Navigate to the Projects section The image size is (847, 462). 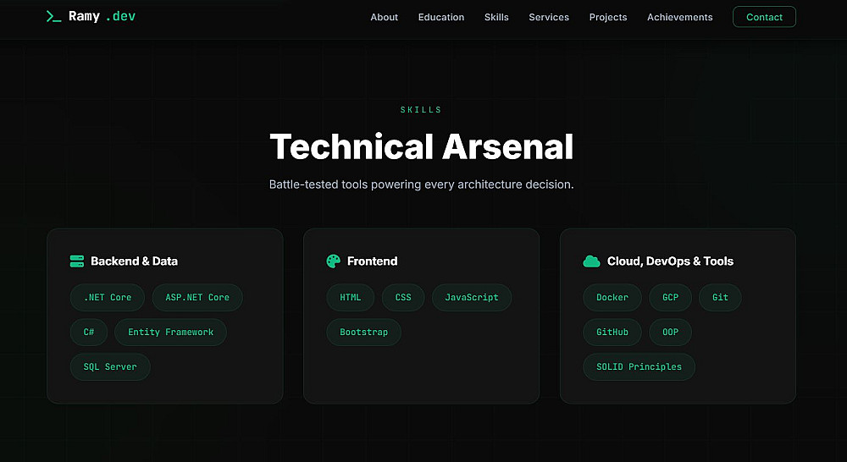[608, 17]
